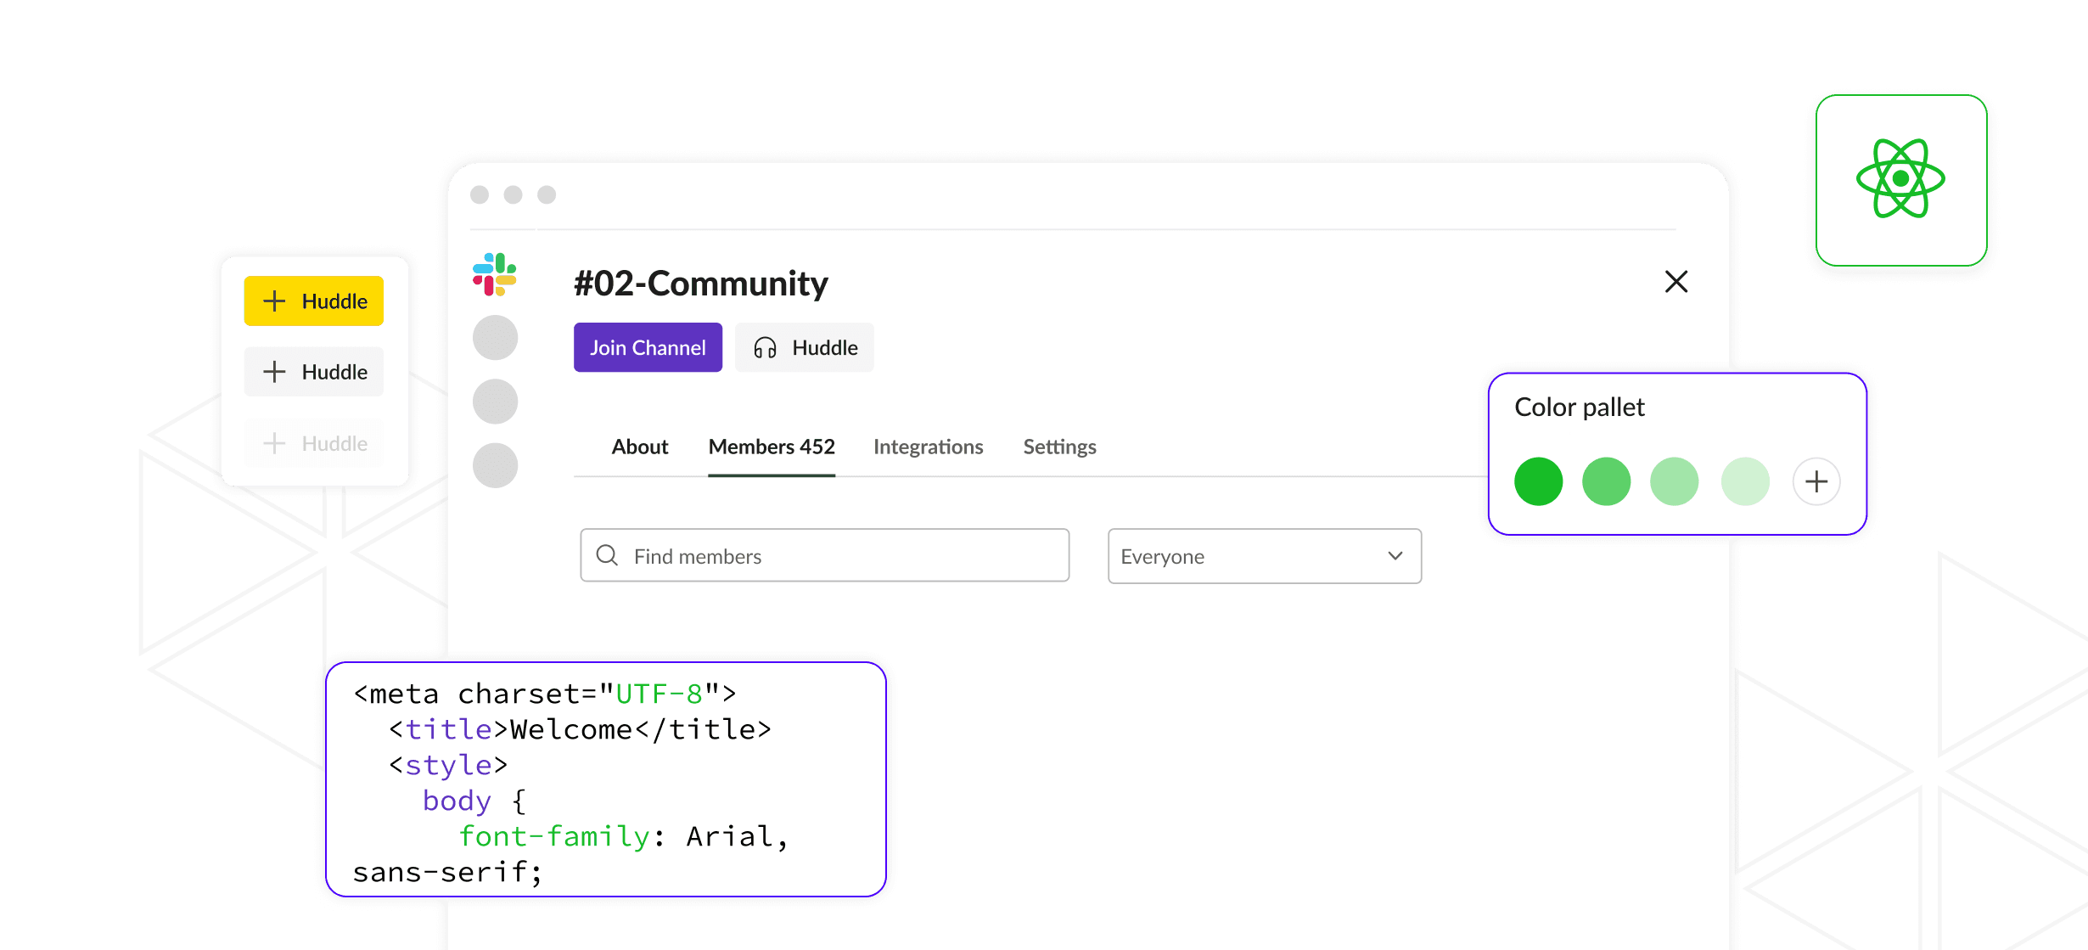This screenshot has height=950, width=2088.
Task: Toggle the middle Huddle option off
Action: click(x=313, y=371)
